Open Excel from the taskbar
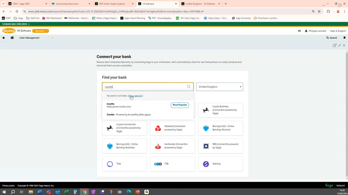This screenshot has height=195, width=348. coord(66,192)
